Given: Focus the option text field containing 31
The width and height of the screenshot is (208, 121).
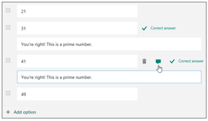Looking at the screenshot, I should [x=77, y=28].
